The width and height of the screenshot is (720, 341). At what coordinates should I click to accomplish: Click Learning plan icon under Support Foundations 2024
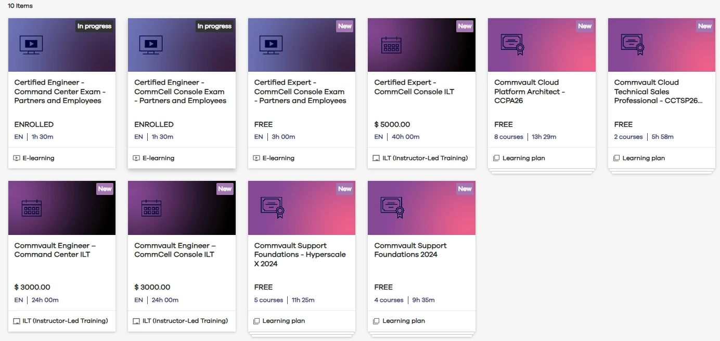pos(376,321)
